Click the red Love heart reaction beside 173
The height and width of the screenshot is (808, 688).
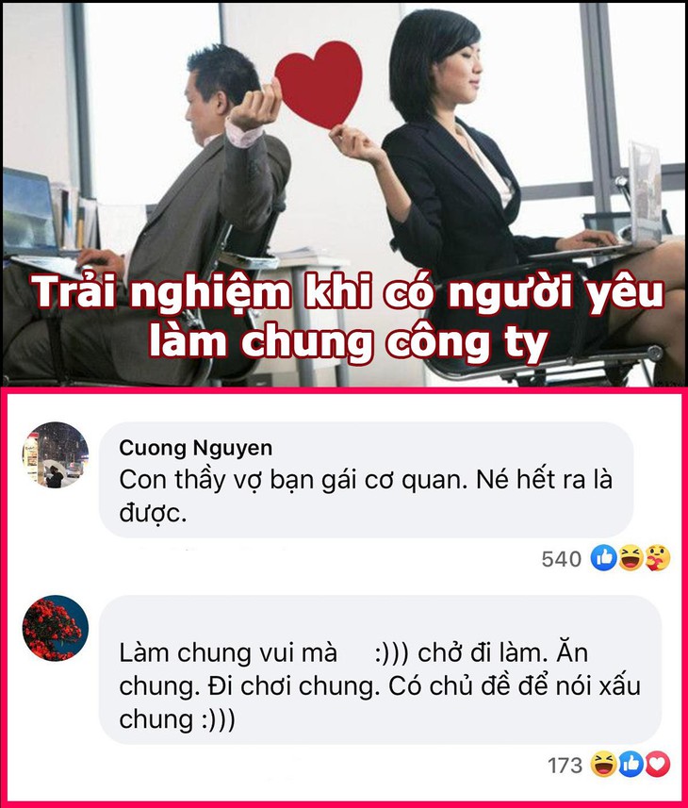coord(658,764)
